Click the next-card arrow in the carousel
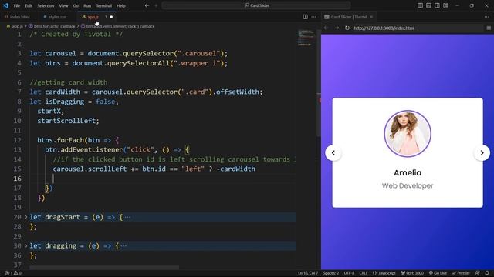 pos(482,152)
